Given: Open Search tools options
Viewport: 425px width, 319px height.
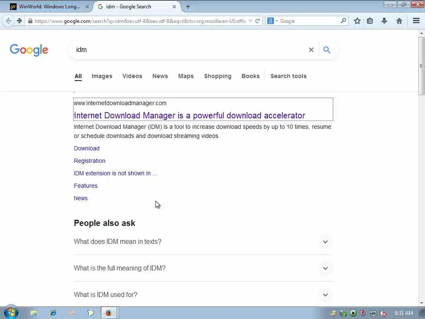Looking at the screenshot, I should pos(288,76).
